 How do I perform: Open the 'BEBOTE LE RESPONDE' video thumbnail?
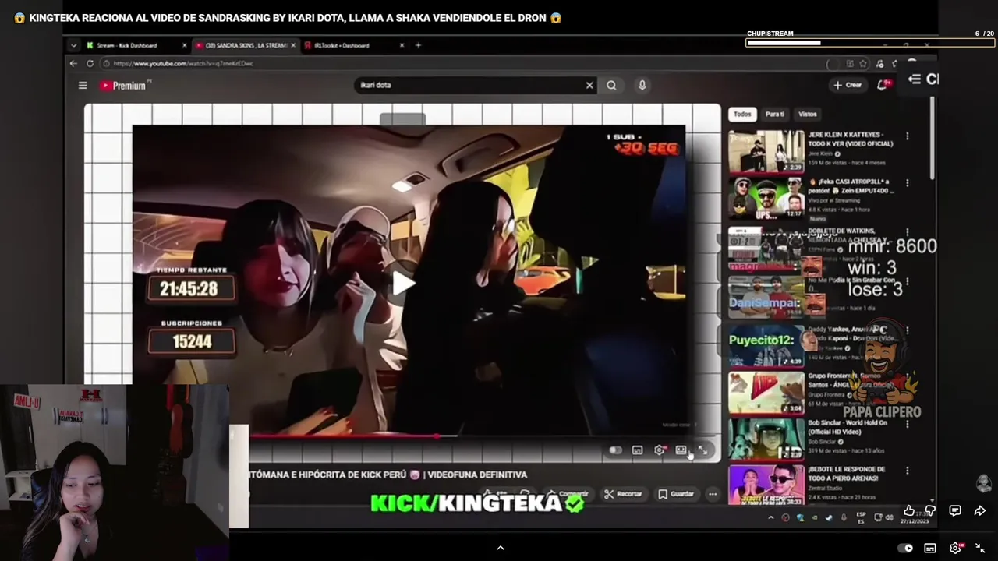pyautogui.click(x=766, y=485)
